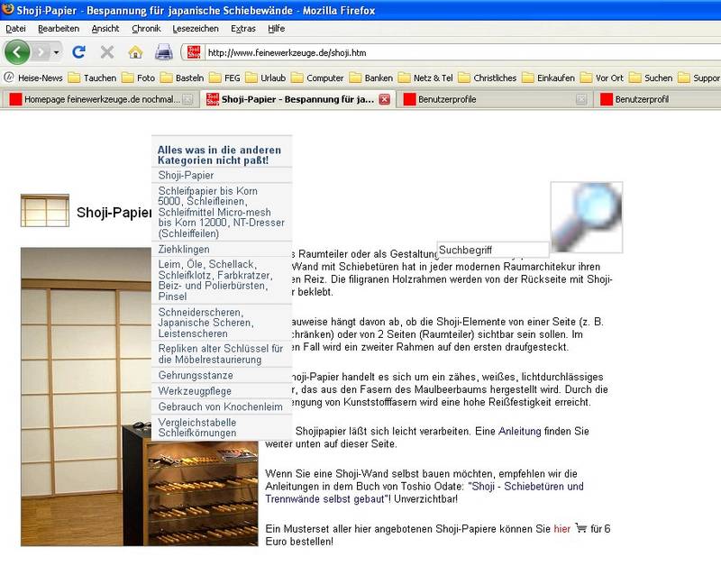Click the grey Stop loading X
721x575 pixels.
106,52
